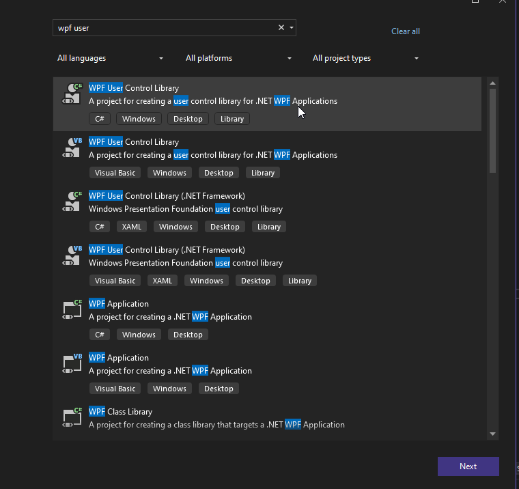Click the C# tag of .NET Framework User Control Library
The width and height of the screenshot is (519, 489).
(x=100, y=227)
